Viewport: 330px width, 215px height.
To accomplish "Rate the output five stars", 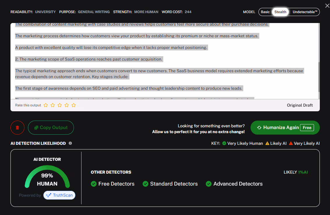I will (74, 105).
